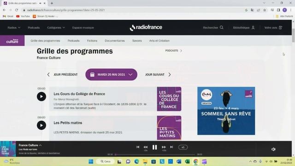Open the Rechercher search icon
The height and width of the screenshot is (166, 295).
[x=213, y=28]
